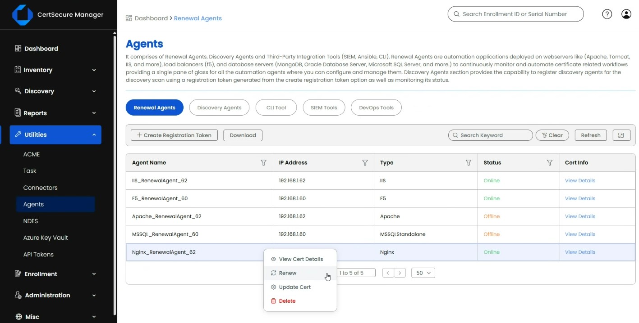The height and width of the screenshot is (323, 639).
Task: Switch to the Discovery Agents tab
Action: click(x=219, y=108)
